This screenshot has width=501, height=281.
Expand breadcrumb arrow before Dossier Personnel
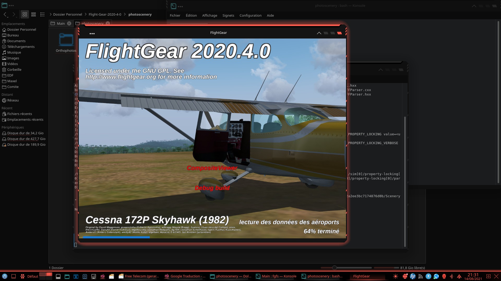[50, 14]
